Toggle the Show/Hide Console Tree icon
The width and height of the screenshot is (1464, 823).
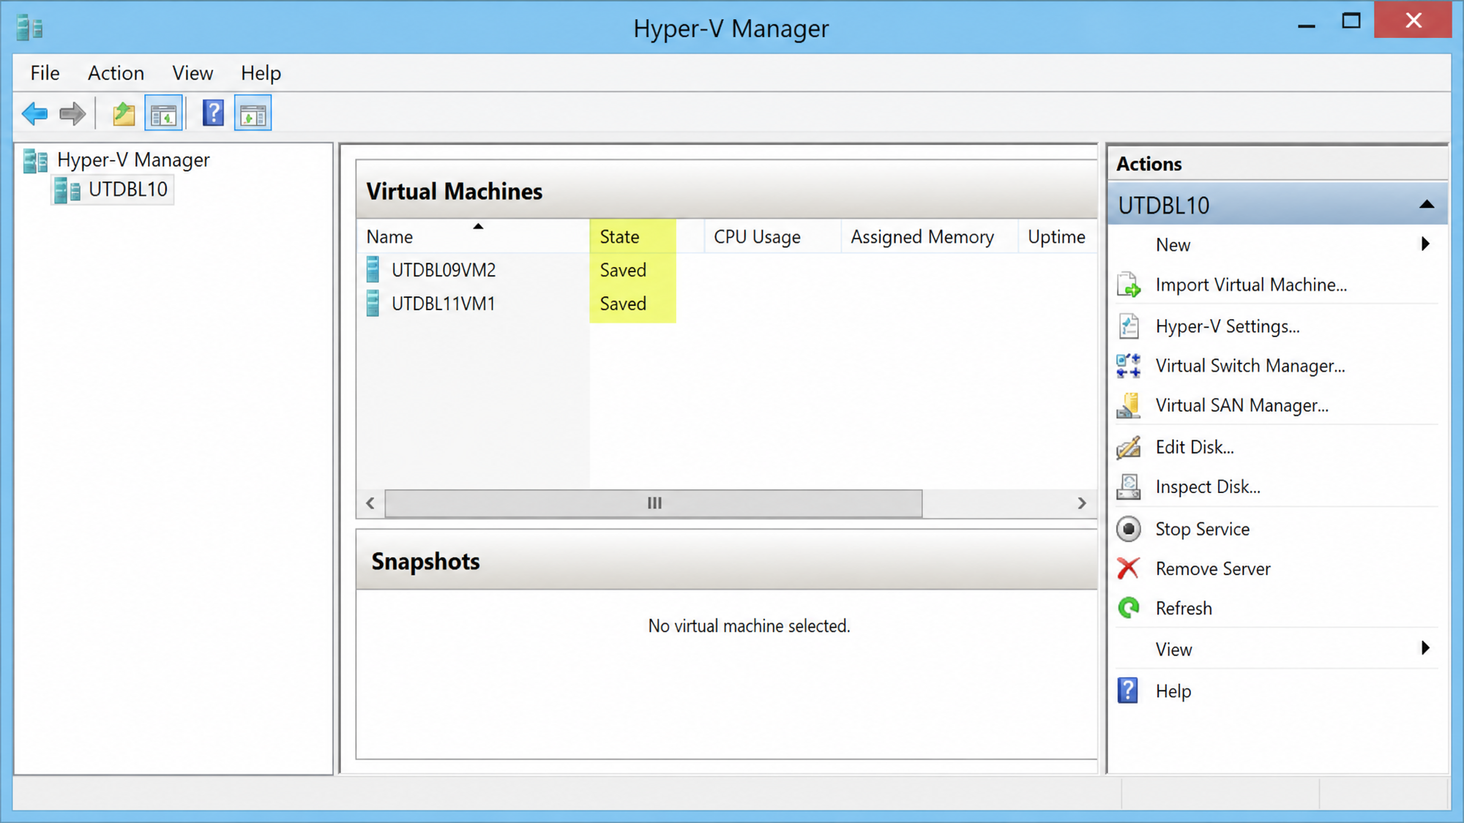click(x=163, y=114)
